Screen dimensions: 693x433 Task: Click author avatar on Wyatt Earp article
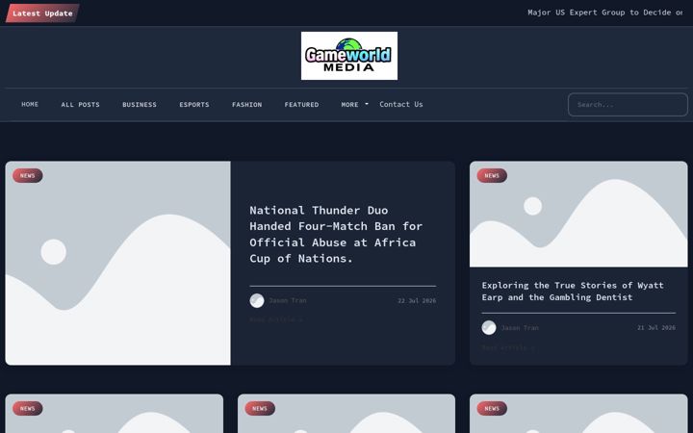click(489, 328)
